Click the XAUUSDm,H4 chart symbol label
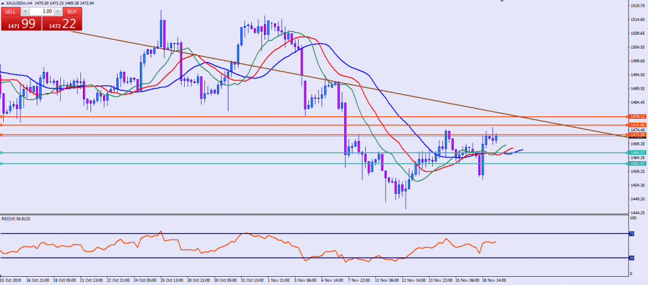This screenshot has width=648, height=285. tap(20, 4)
